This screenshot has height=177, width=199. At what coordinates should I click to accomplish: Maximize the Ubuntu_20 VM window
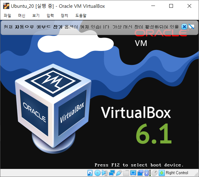point(171,6)
